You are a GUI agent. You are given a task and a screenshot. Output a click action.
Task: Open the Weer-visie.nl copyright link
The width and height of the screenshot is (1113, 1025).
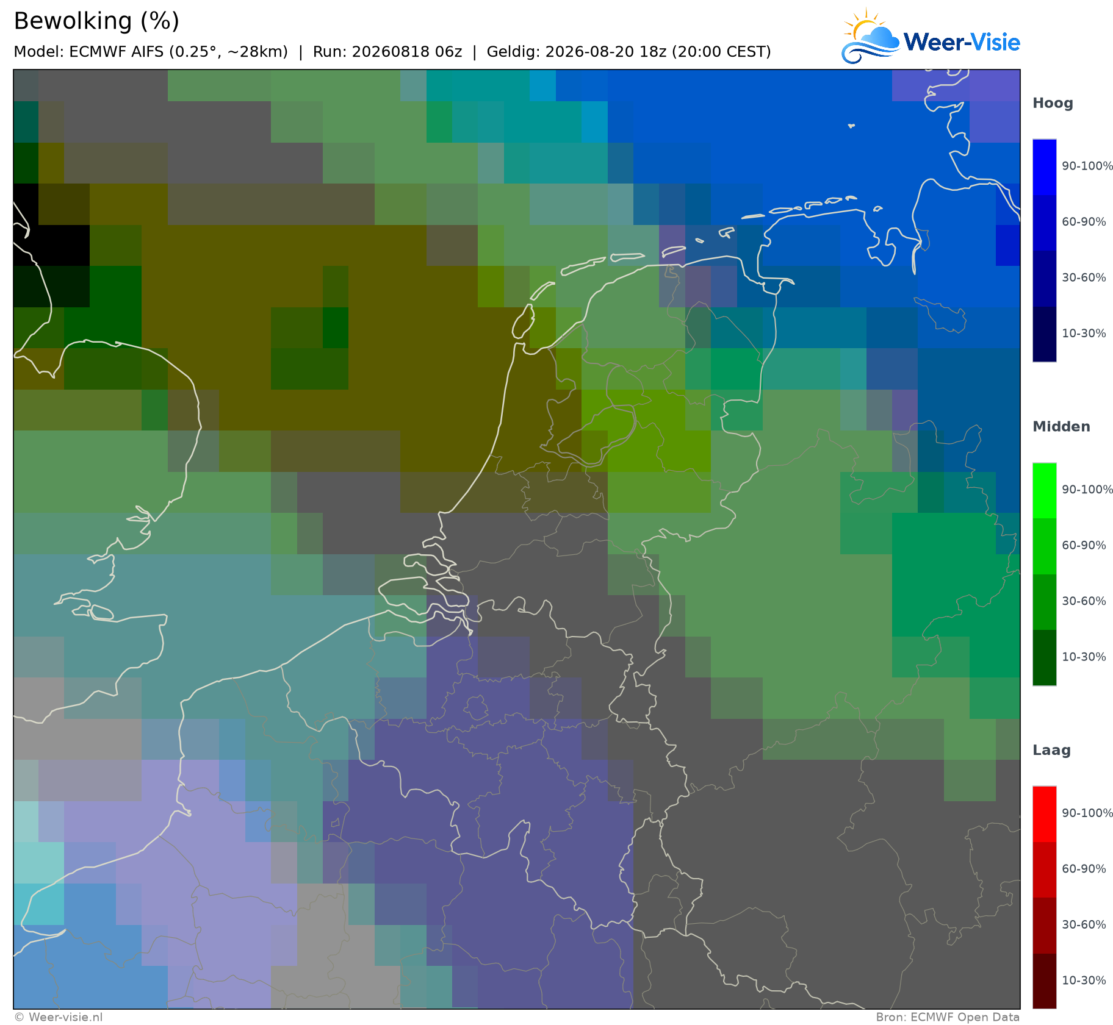point(59,1017)
